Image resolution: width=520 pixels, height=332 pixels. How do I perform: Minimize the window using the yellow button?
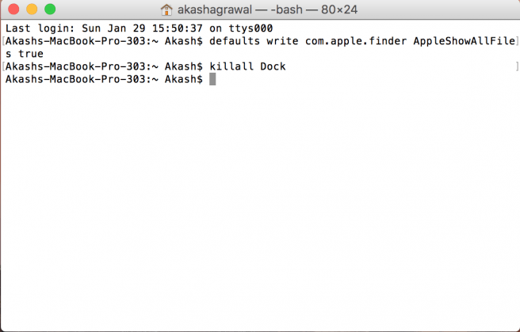click(32, 9)
